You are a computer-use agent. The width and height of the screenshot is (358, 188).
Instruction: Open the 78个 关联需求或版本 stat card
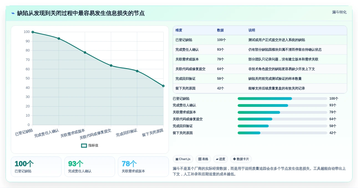coord(143,167)
